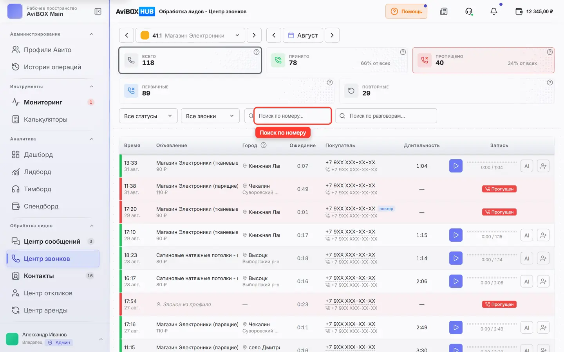Click the Пропущен badge on 11:38 call

tap(499, 189)
